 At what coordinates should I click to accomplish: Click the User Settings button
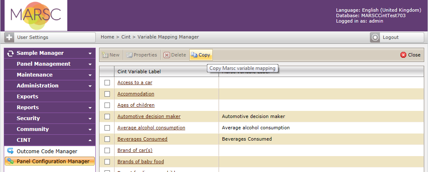pyautogui.click(x=50, y=38)
